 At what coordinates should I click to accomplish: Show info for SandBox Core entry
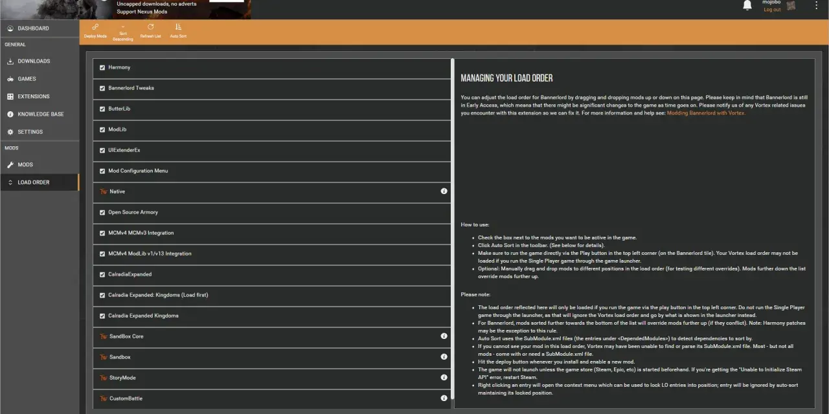click(444, 336)
